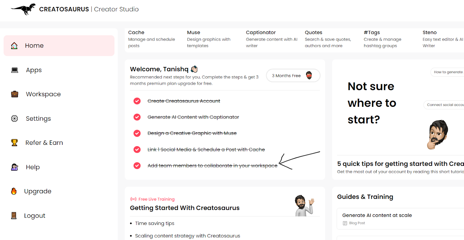The image size is (464, 240).
Task: Click the Free Live Training broadcast icon
Action: click(x=133, y=199)
